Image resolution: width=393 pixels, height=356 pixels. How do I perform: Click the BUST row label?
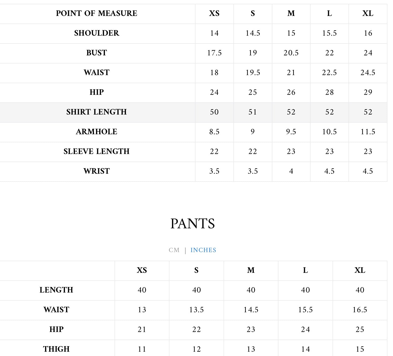pos(97,53)
